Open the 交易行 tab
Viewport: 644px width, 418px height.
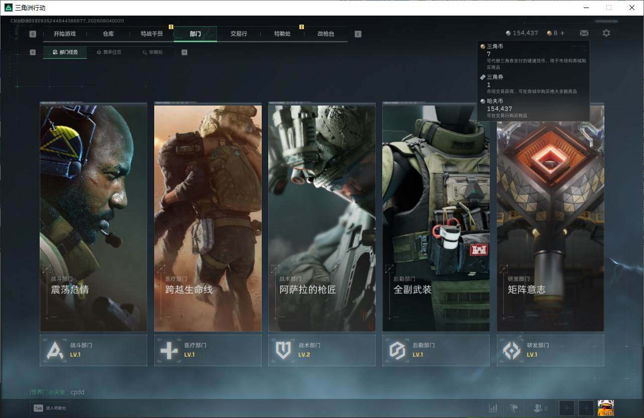[239, 34]
